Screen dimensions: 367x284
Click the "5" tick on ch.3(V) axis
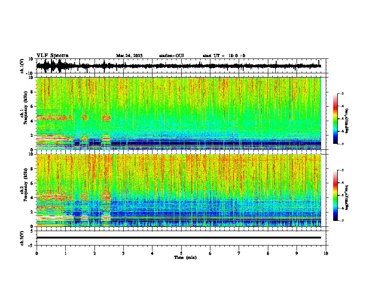click(x=32, y=231)
